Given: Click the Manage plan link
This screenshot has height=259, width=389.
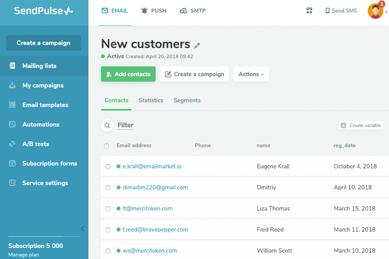Looking at the screenshot, I should (24, 255).
